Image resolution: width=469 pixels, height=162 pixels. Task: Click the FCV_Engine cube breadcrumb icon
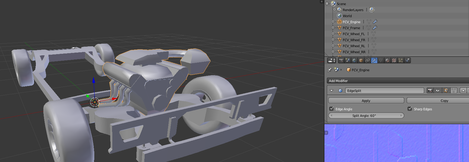coord(349,70)
